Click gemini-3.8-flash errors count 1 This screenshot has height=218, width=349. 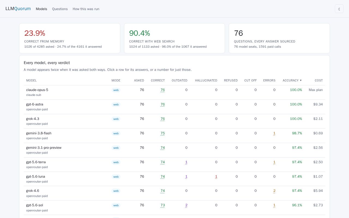pos(274,133)
